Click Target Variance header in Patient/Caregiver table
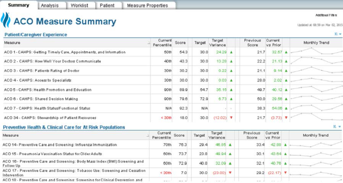Viewport: 343px width, 183px height. (217, 43)
